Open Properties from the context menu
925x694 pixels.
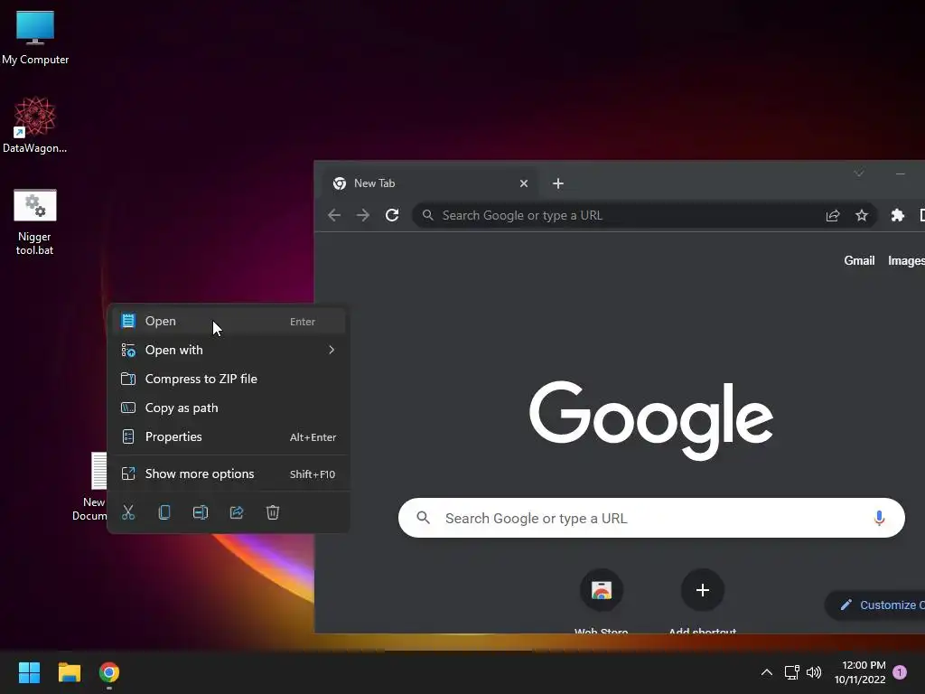click(229, 436)
